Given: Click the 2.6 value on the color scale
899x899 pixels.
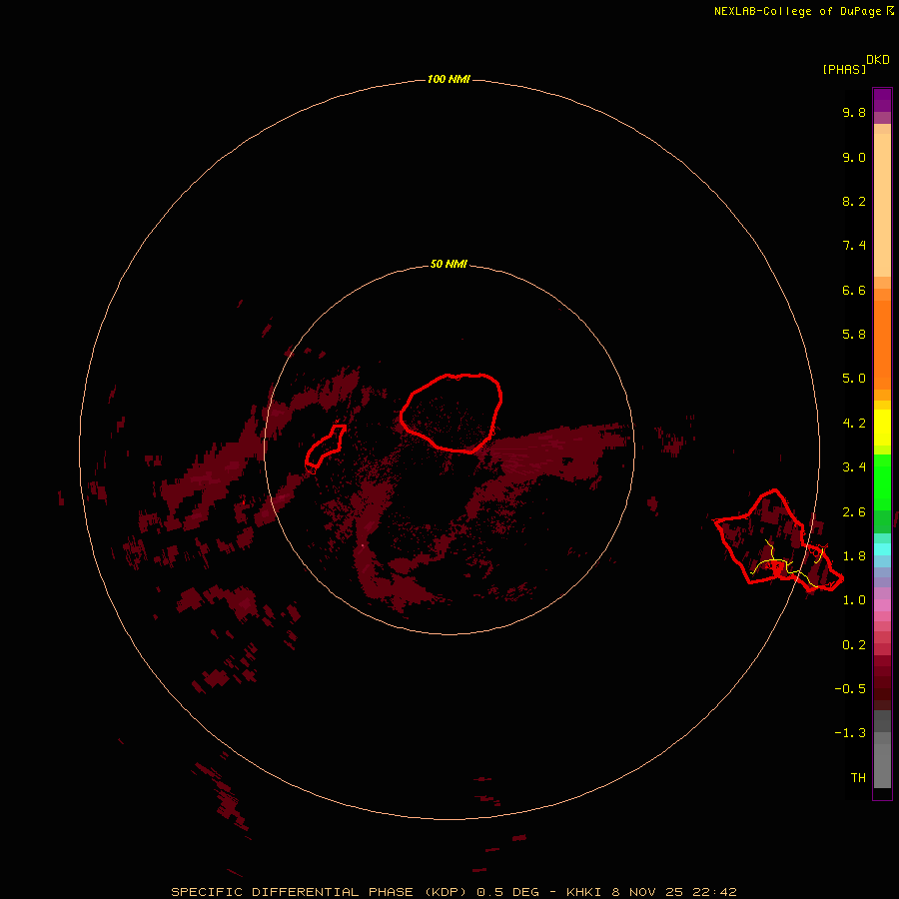Looking at the screenshot, I should point(854,512).
